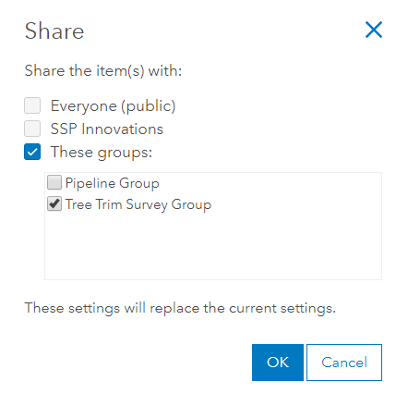Click the "Share the item(s) with:" heading

[x=103, y=71]
